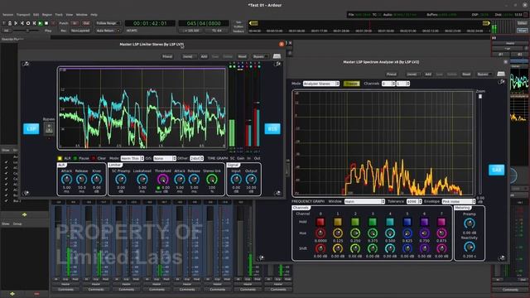Adjust the Signal Output knob
This screenshot has height=298, width=530.
click(x=251, y=180)
